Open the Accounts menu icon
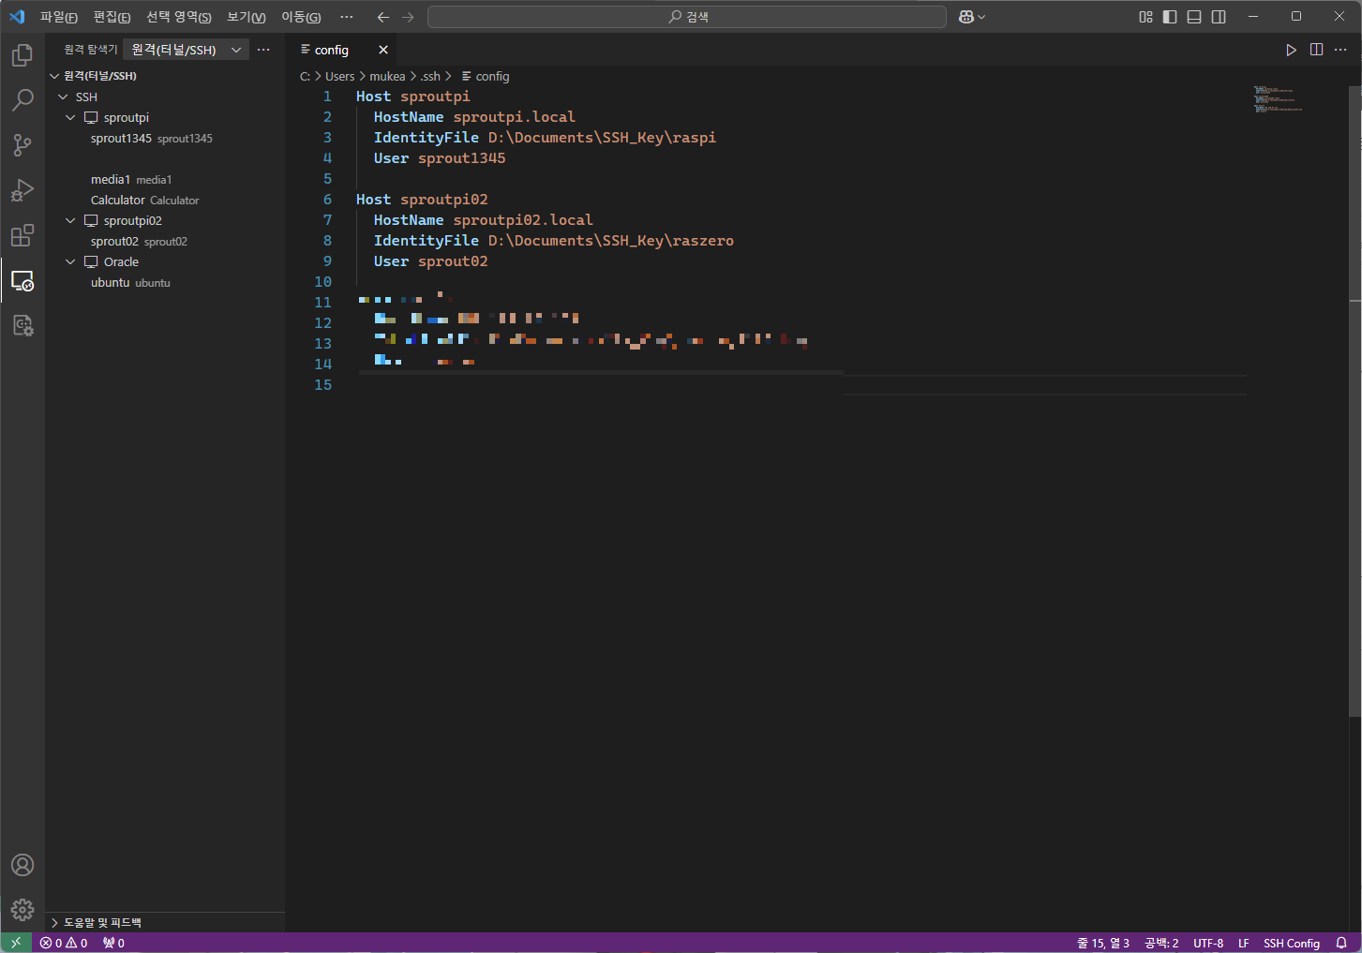This screenshot has width=1362, height=953. point(22,865)
